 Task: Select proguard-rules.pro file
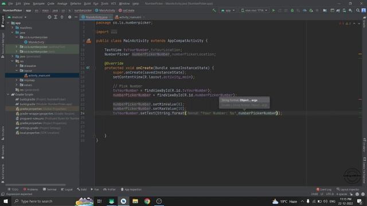(47, 118)
